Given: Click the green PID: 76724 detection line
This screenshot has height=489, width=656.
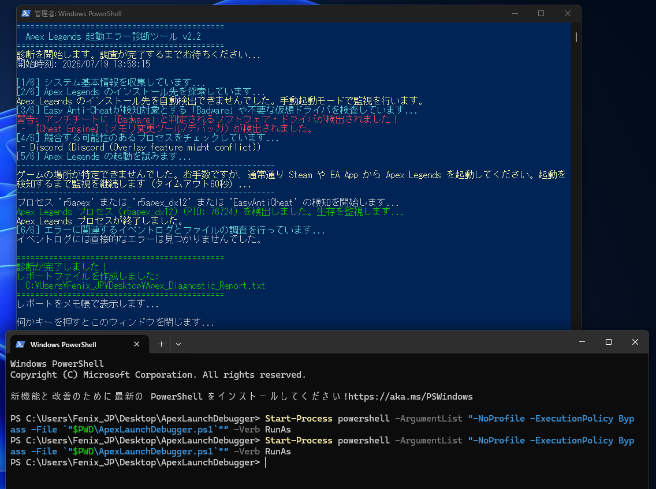Looking at the screenshot, I should (x=210, y=212).
